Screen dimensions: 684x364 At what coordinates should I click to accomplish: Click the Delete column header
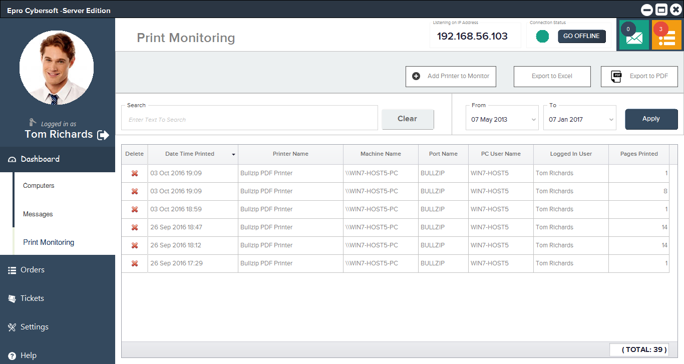pyautogui.click(x=134, y=154)
